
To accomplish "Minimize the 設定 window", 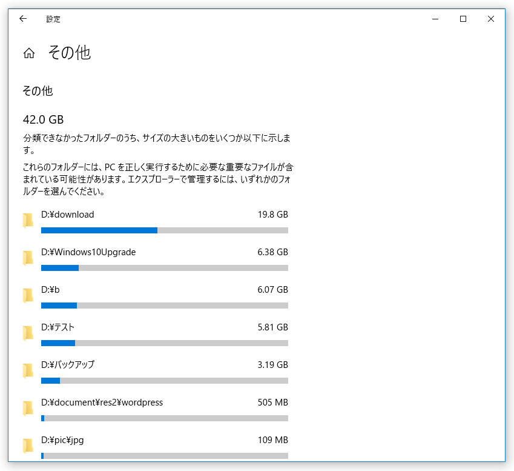I will [x=435, y=19].
